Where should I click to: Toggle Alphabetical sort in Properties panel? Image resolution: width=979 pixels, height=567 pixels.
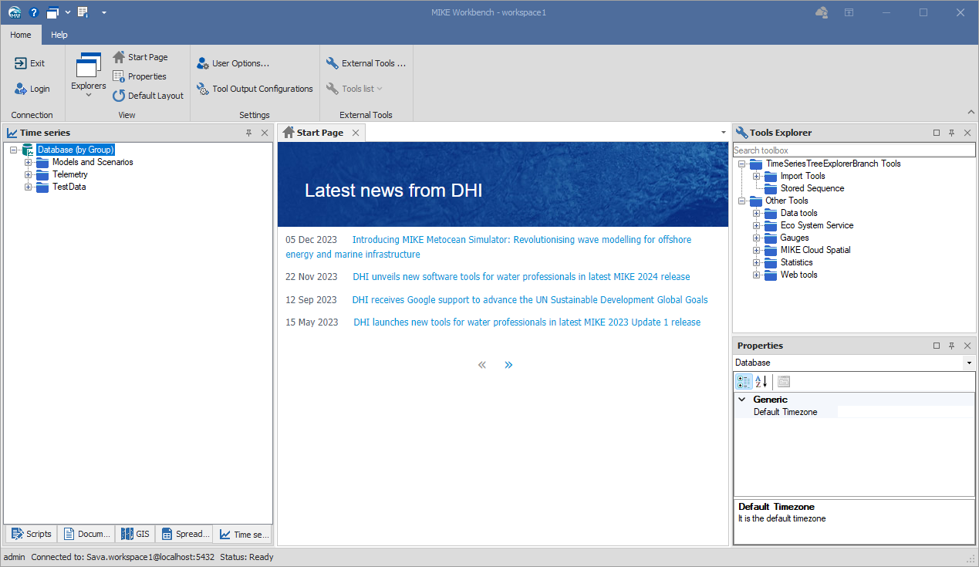761,381
